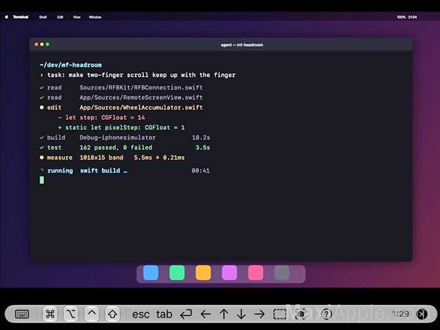The width and height of the screenshot is (440, 330).
Task: Click yellow status dot beside measure
Action: [x=41, y=157]
